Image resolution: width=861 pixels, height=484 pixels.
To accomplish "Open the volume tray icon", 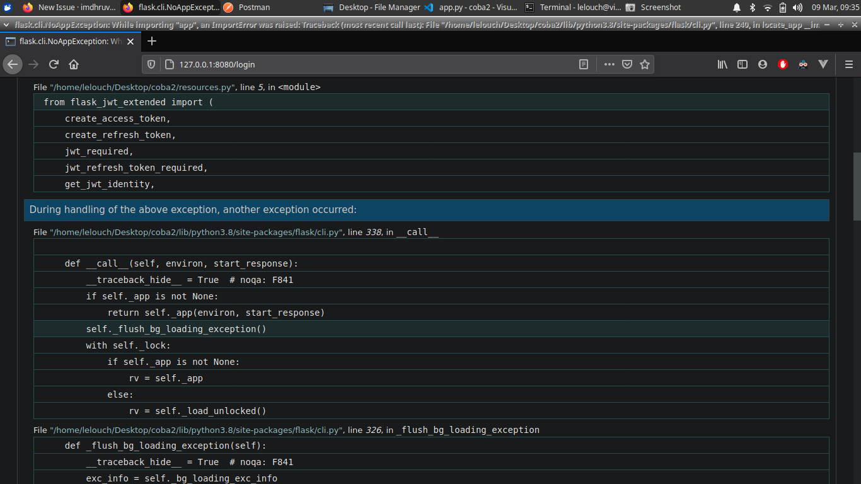I will (x=797, y=8).
